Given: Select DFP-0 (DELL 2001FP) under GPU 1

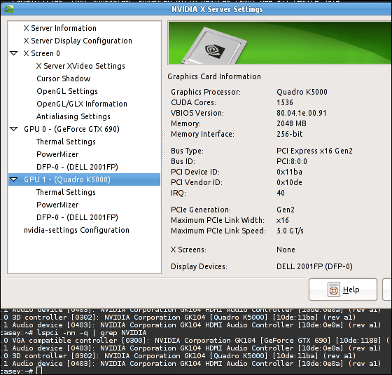Looking at the screenshot, I should click(x=77, y=217).
